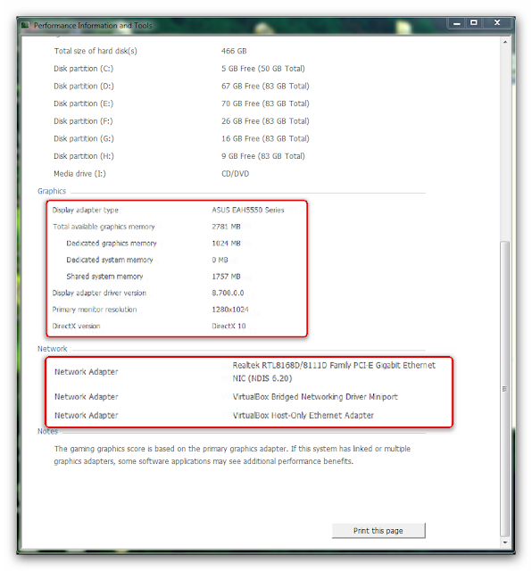Click the Print this page button
Image resolution: width=532 pixels, height=571 pixels.
pos(378,531)
